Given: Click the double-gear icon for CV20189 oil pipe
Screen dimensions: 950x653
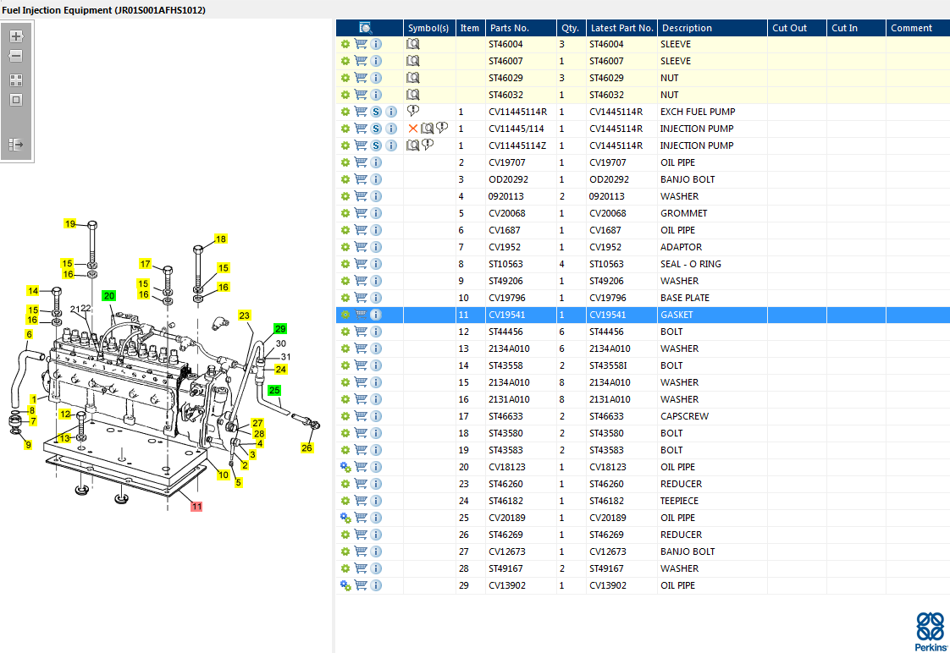Looking at the screenshot, I should (345, 518).
